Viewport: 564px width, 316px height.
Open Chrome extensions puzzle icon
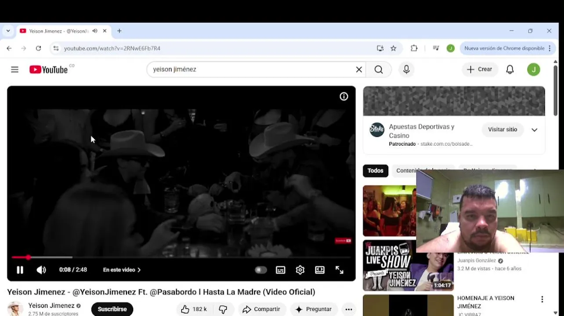coord(414,48)
